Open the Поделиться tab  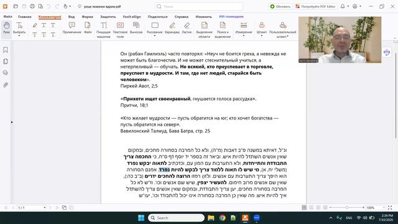click(157, 17)
